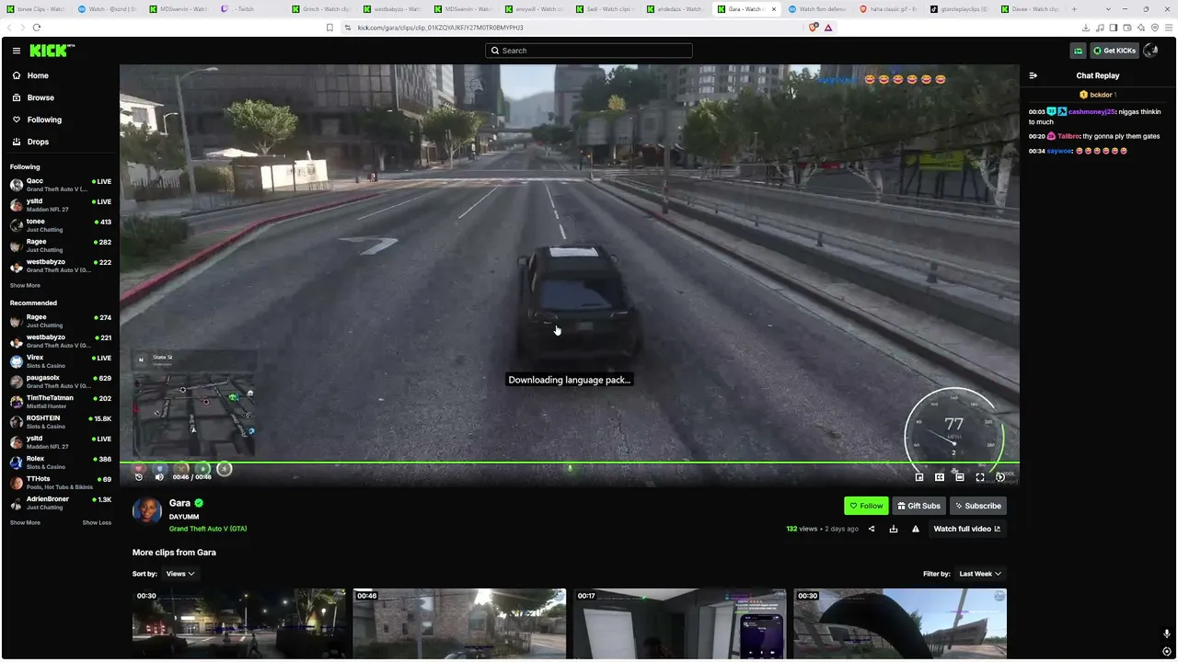Open the browser main menu
This screenshot has height=662, width=1178.
1169,28
